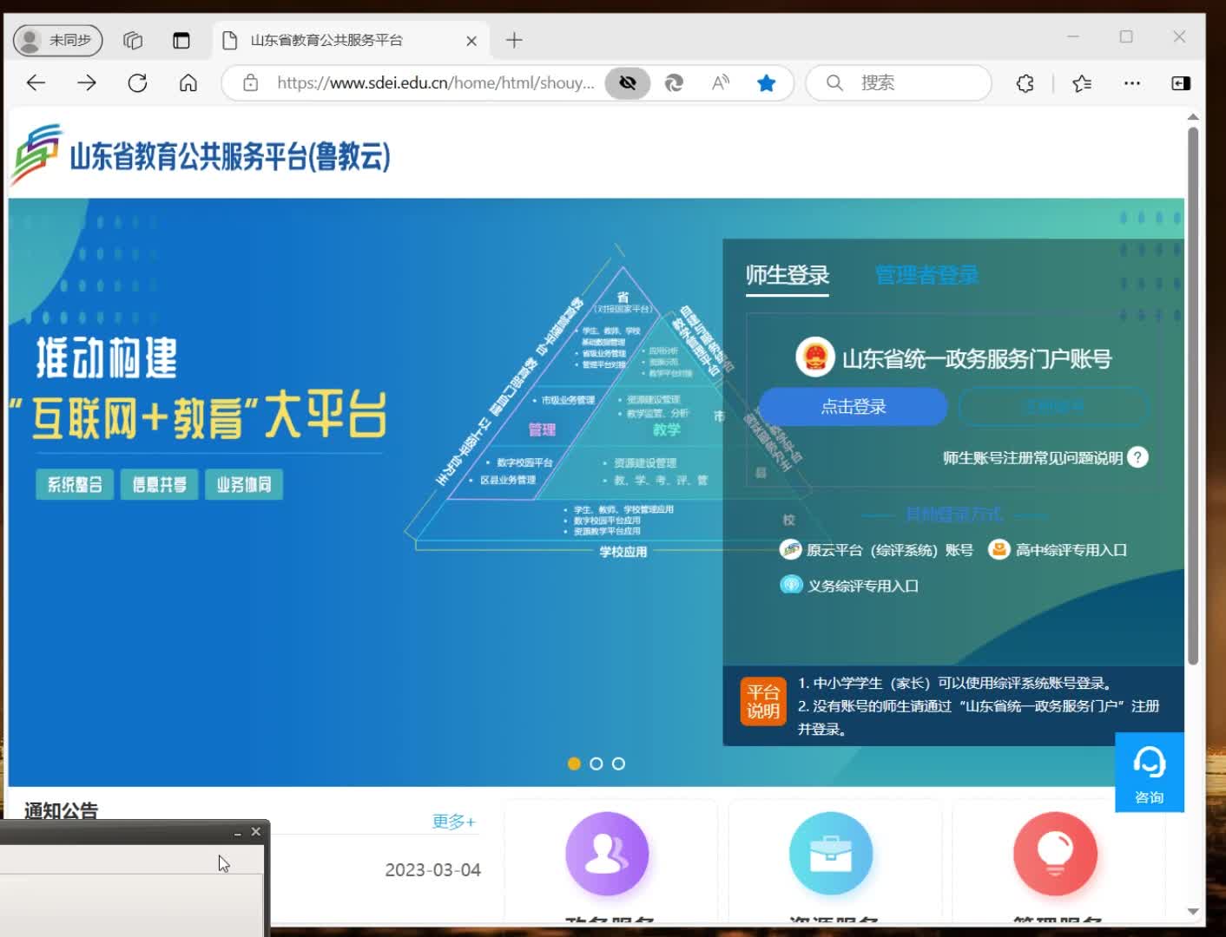The image size is (1226, 937).
Task: Click the red lightbulb service icon
Action: click(x=1055, y=854)
